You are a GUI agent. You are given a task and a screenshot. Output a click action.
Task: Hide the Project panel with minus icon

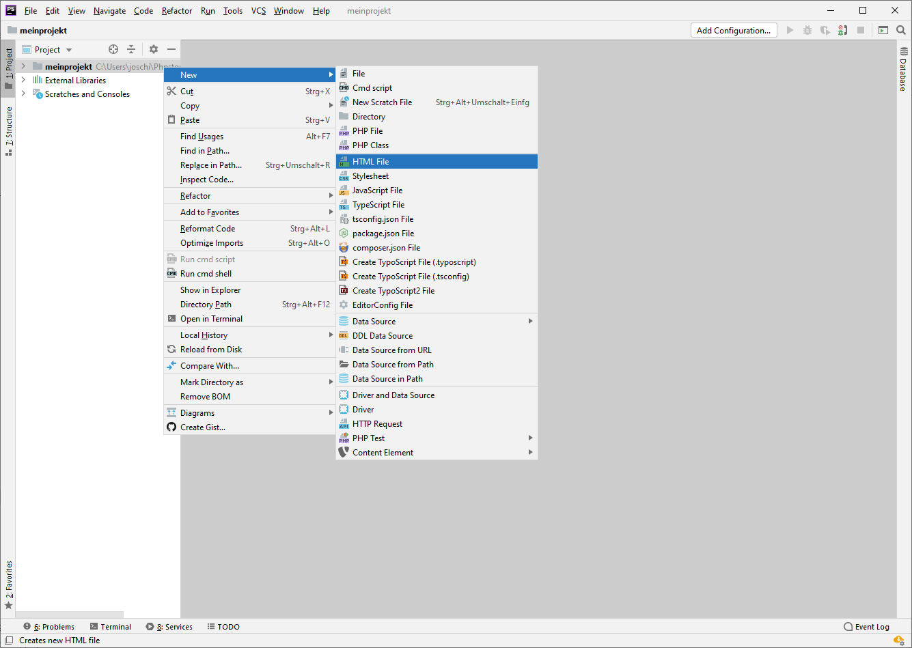pos(171,49)
